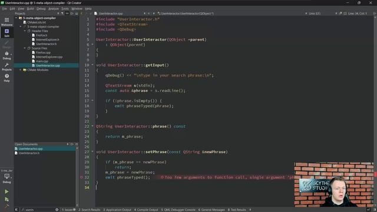Open the Compile Output pane

(146, 210)
